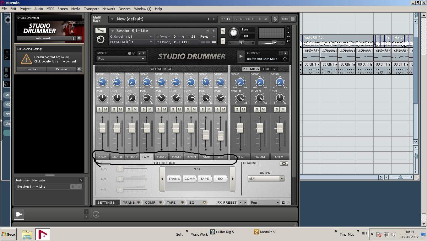Open instrument edit mode via wrench icon
Viewport: 427px width, 241px height.
pos(100,30)
